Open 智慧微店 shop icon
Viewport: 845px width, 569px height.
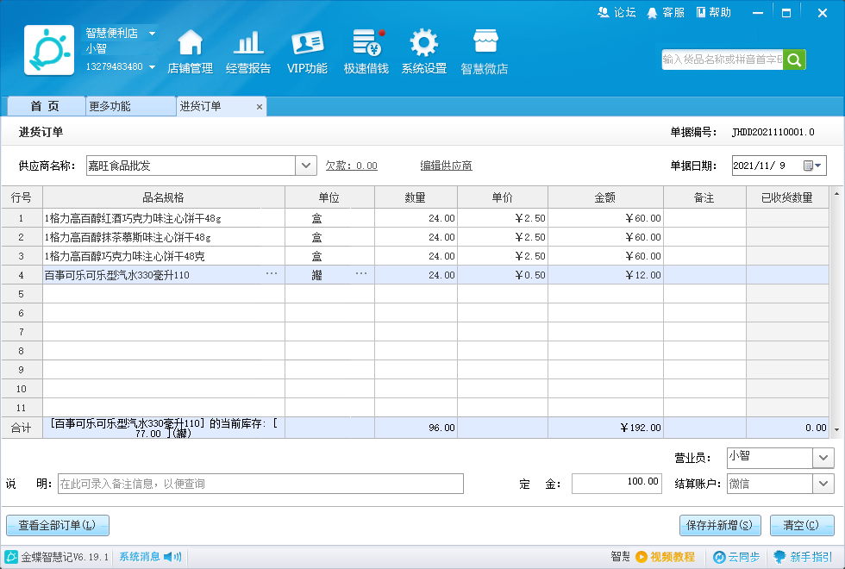[485, 42]
